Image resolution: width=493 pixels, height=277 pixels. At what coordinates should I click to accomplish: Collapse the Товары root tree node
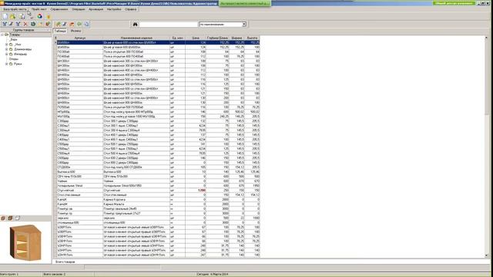[2, 35]
